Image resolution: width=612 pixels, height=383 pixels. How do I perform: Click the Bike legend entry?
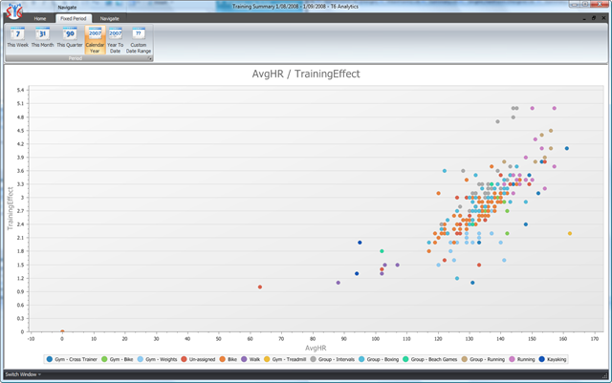[x=229, y=359]
